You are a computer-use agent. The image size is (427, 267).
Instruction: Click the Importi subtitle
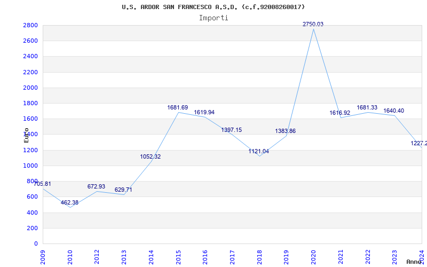pos(213,18)
